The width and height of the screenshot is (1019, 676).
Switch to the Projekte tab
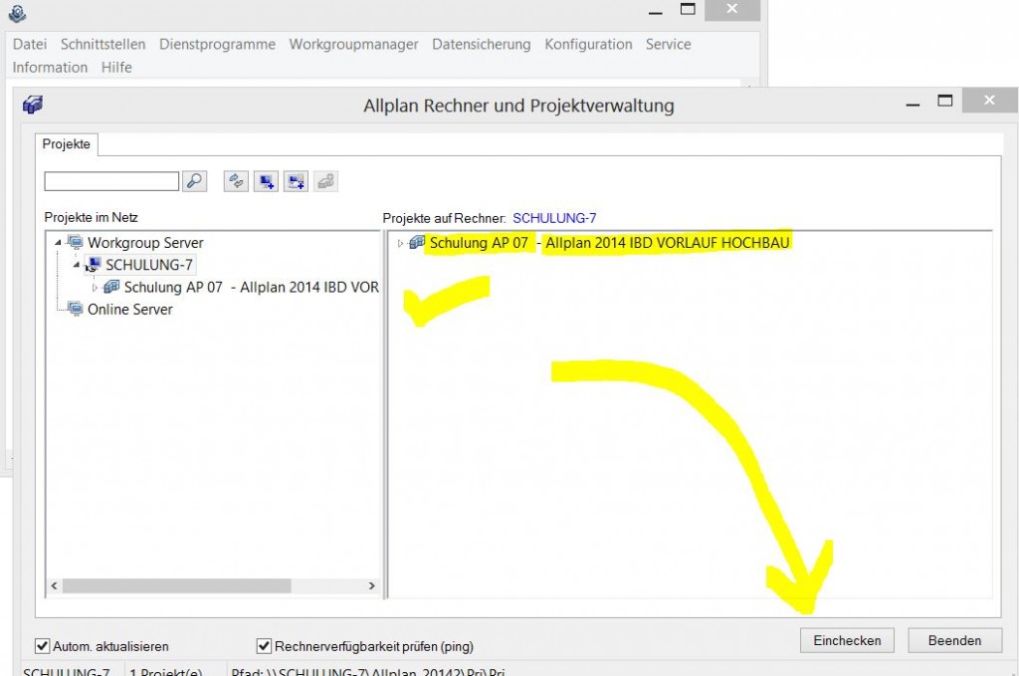(x=66, y=144)
